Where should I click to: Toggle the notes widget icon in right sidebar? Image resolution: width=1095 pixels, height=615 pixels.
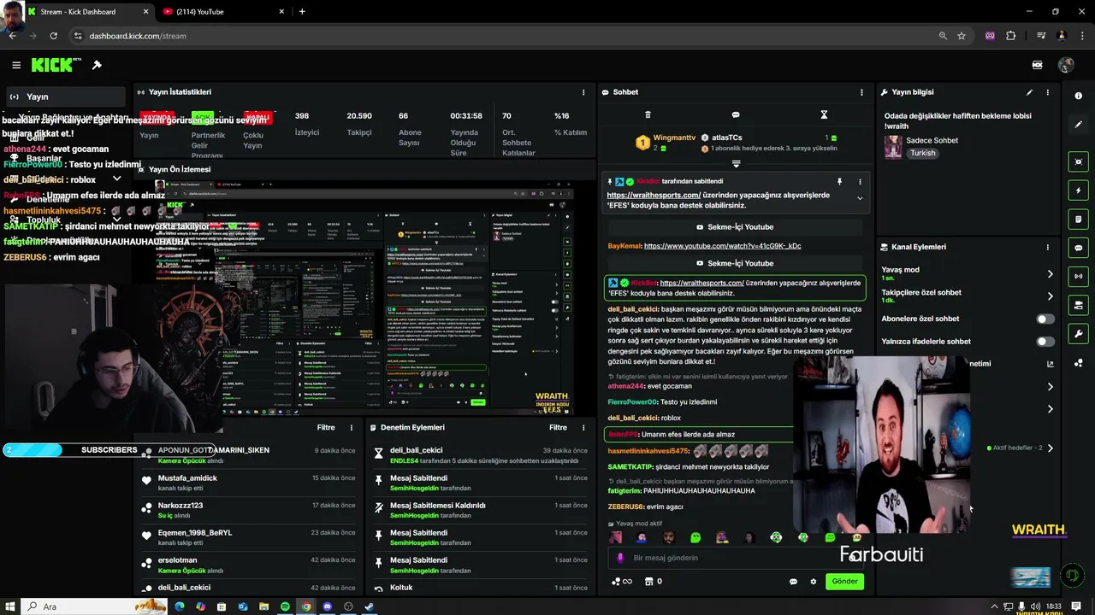pyautogui.click(x=1078, y=220)
